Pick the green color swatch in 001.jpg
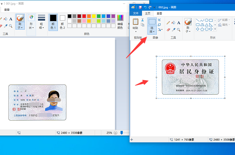The height and width of the screenshot is (155, 235). tap(99, 16)
